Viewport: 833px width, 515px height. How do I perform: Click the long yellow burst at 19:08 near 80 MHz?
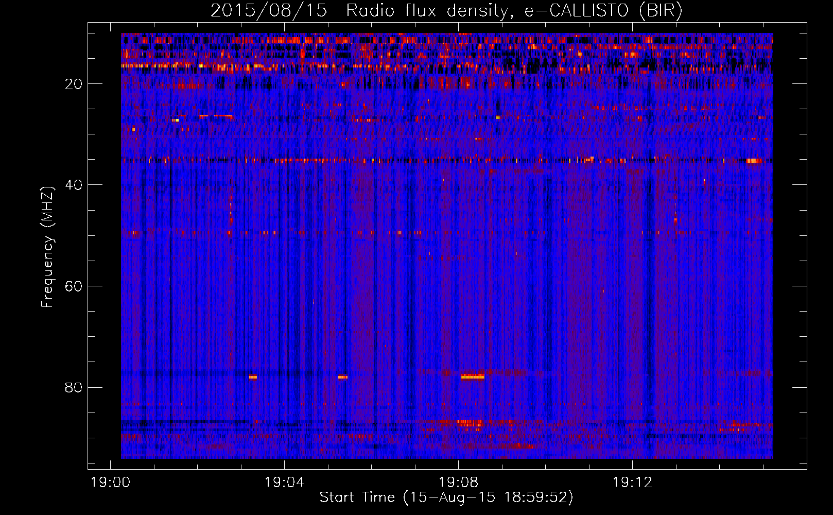[473, 376]
